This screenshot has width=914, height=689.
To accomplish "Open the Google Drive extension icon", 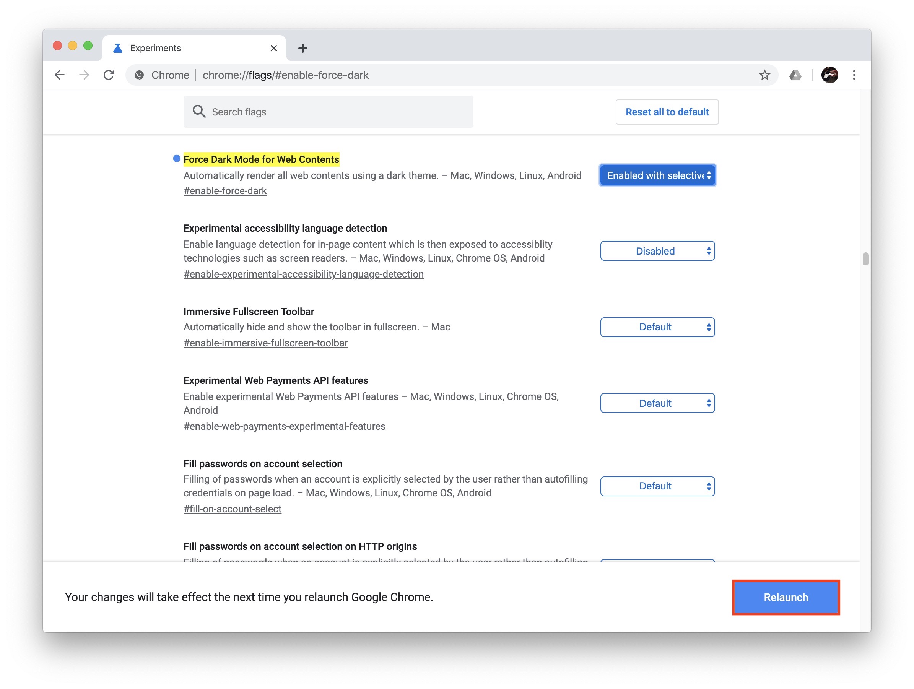I will pyautogui.click(x=795, y=75).
